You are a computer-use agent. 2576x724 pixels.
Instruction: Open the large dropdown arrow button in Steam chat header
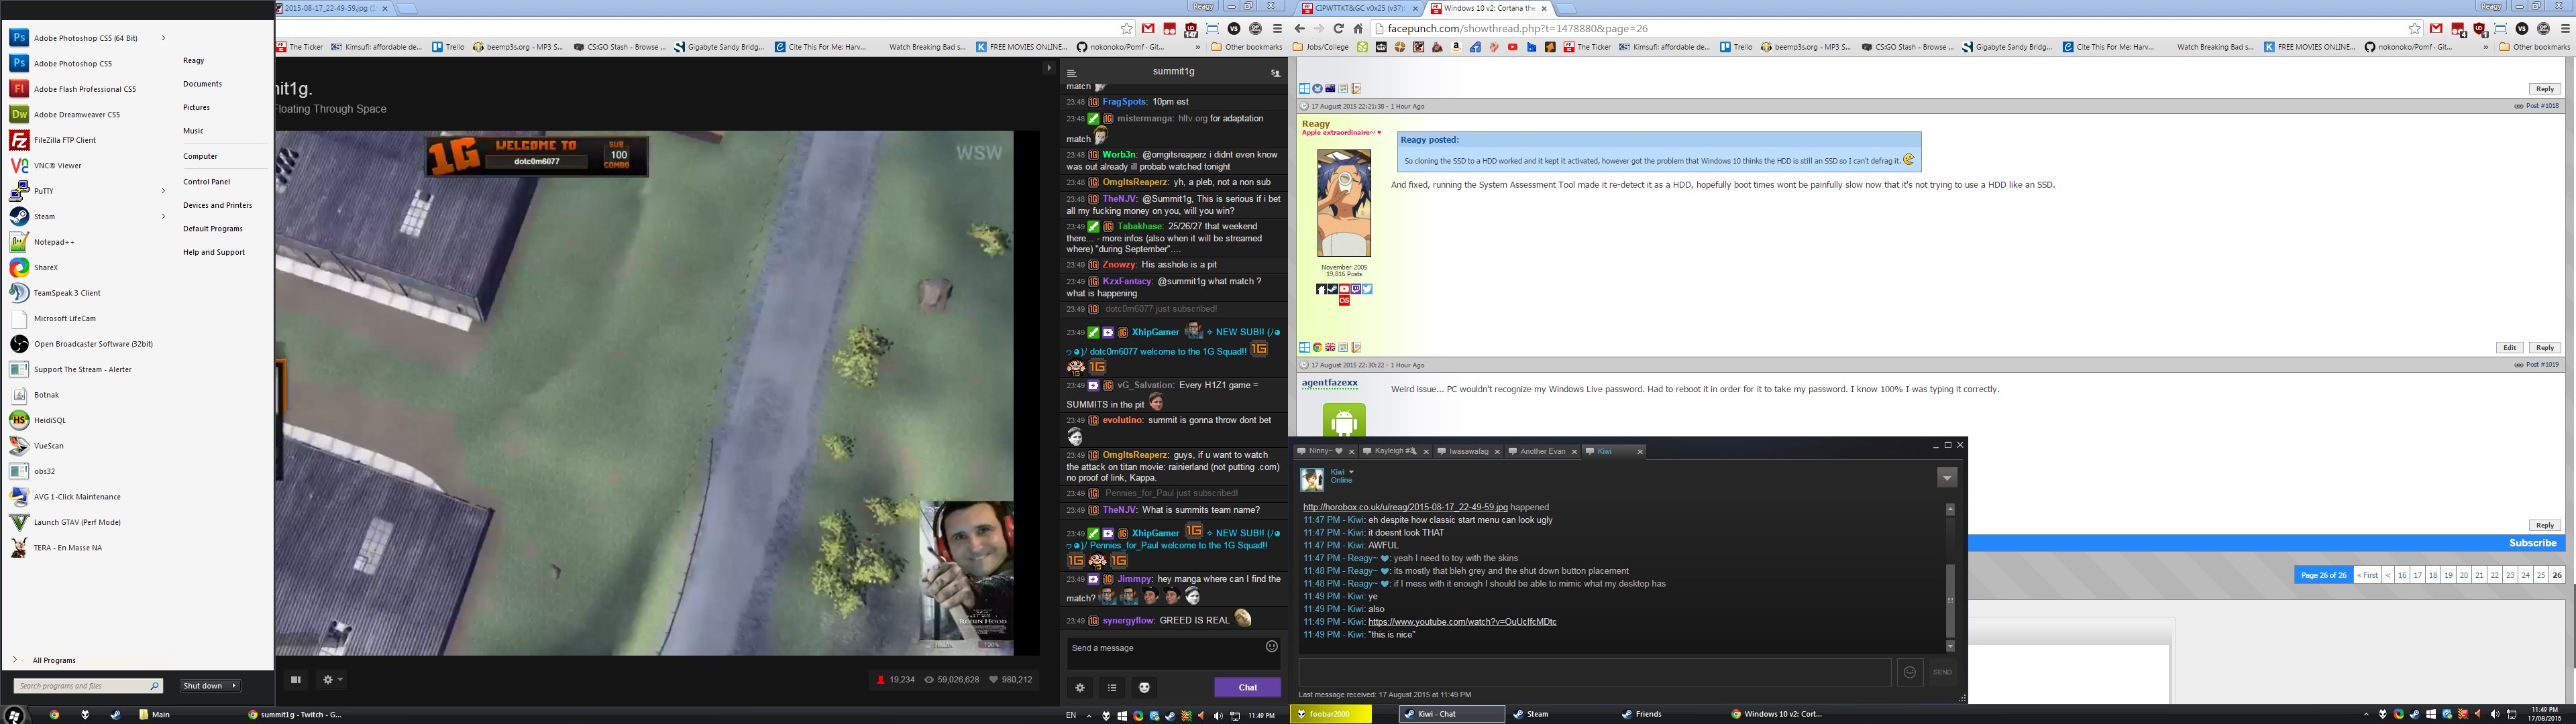1947,478
